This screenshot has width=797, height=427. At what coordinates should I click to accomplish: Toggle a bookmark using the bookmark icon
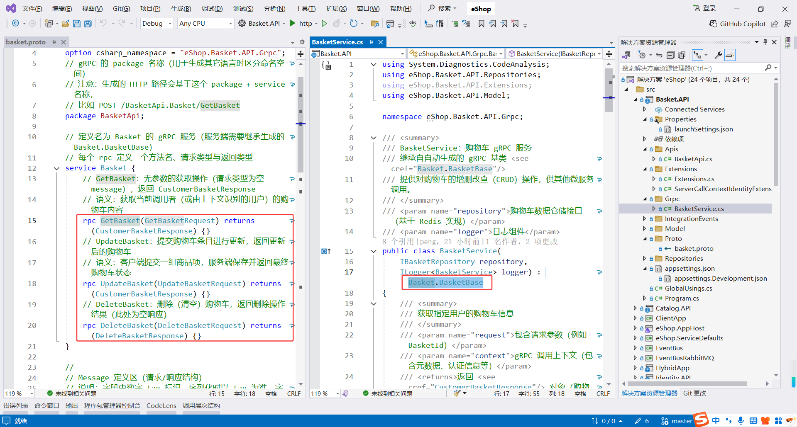tap(481, 24)
